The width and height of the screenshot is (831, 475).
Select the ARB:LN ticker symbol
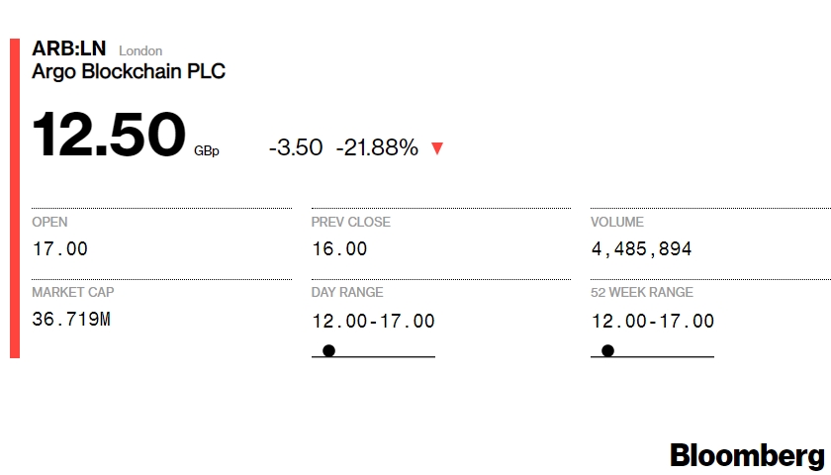point(69,48)
